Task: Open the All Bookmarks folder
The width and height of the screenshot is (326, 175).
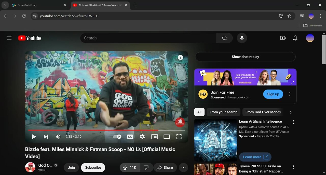Action: pyautogui.click(x=313, y=25)
